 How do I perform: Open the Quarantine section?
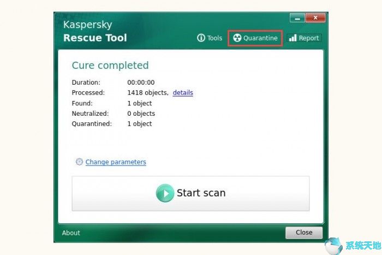coord(255,38)
